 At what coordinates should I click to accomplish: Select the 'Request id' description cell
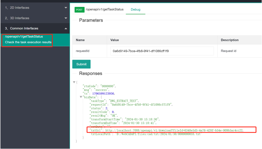point(229,51)
